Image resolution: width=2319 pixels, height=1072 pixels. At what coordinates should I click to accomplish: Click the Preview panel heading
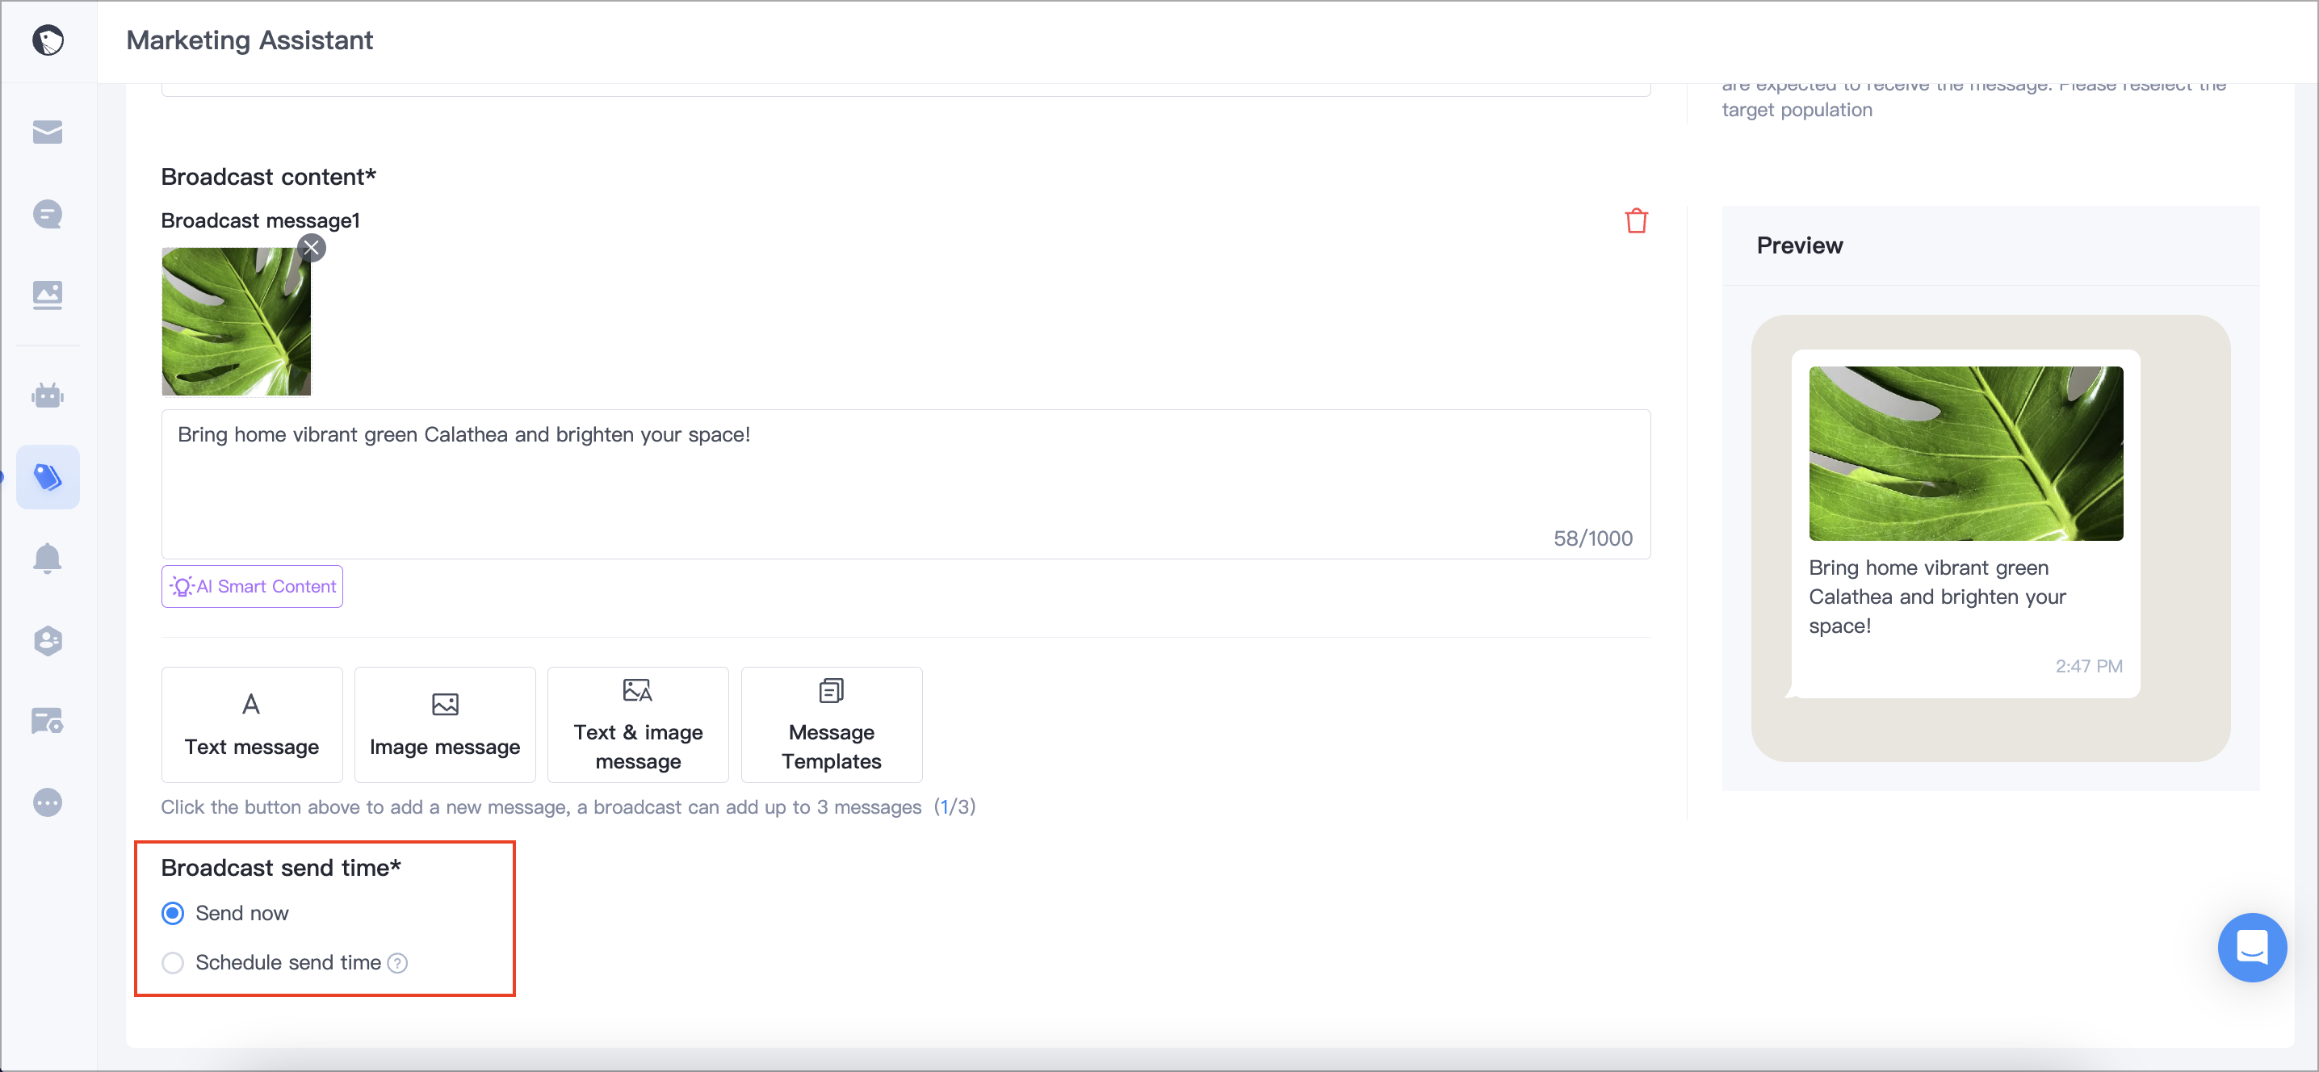(1800, 245)
